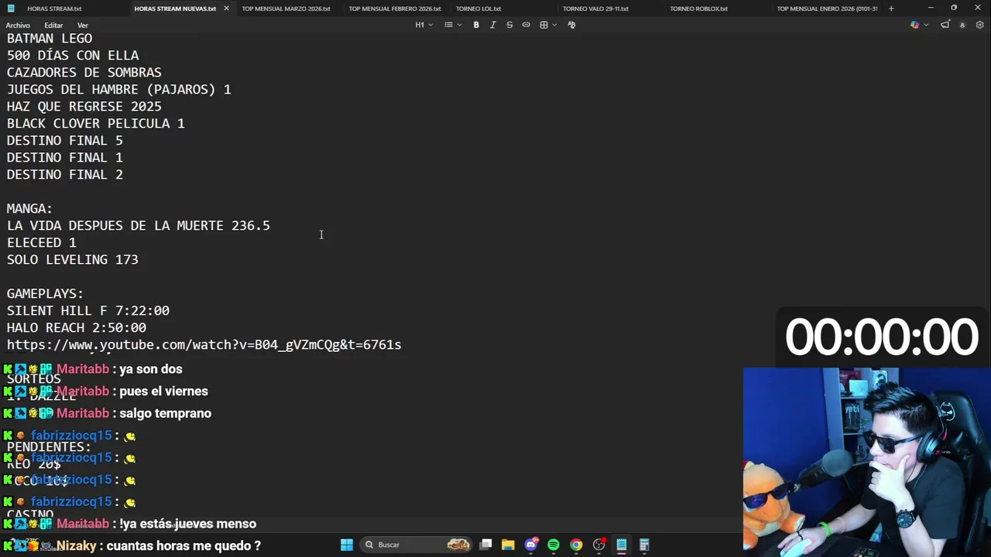Click the line SILENT HILL F 7:22:00
This screenshot has width=991, height=557.
88,311
